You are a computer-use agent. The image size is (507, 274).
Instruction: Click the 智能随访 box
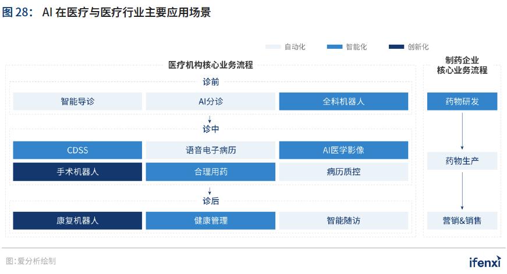coord(343,220)
